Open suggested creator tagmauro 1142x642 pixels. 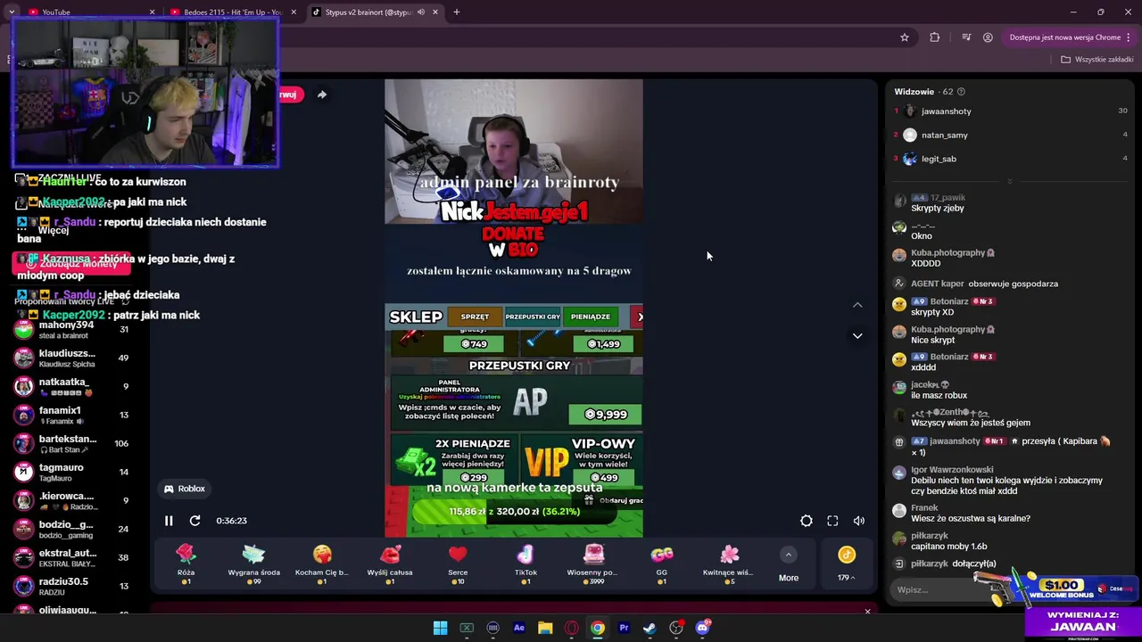tap(73, 473)
